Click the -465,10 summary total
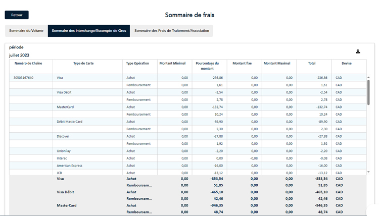Viewport: 379px width, 216px height. coord(321,192)
